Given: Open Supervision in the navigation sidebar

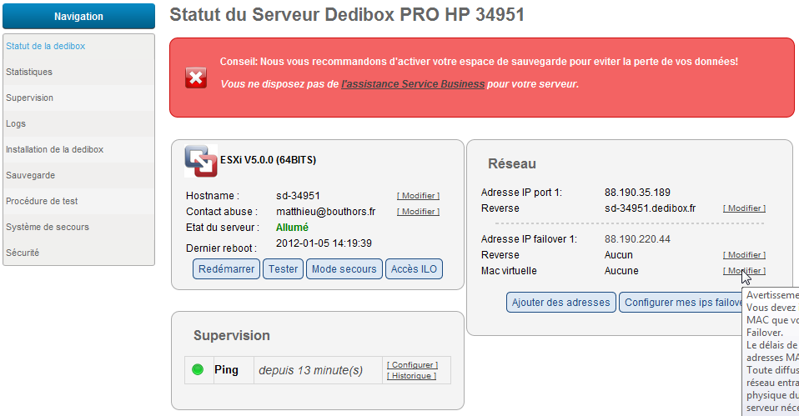Looking at the screenshot, I should (29, 98).
